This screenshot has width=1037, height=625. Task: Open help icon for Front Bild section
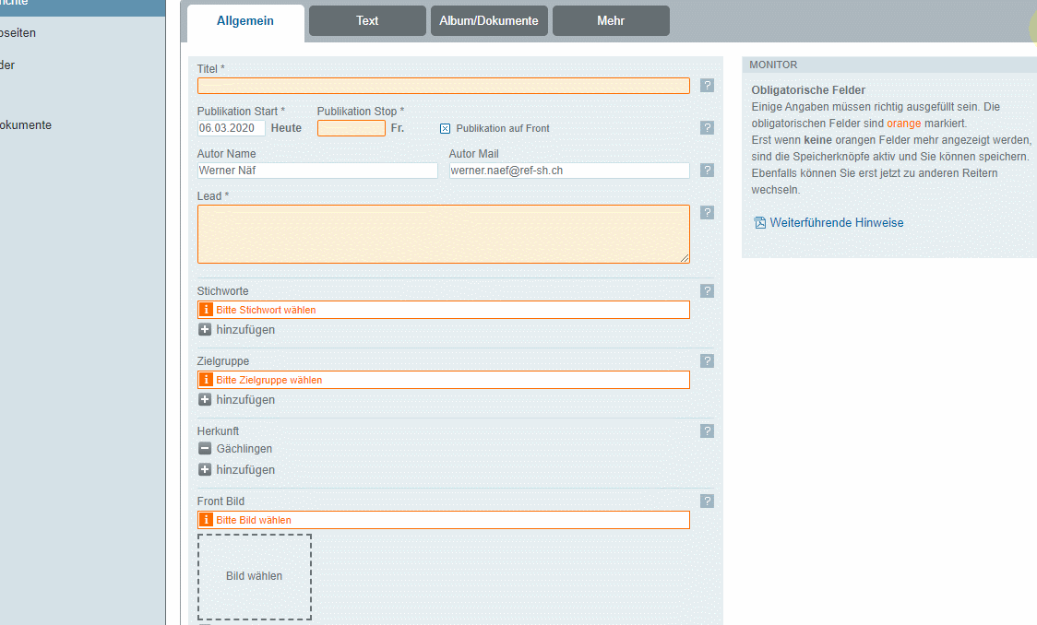[x=707, y=501]
